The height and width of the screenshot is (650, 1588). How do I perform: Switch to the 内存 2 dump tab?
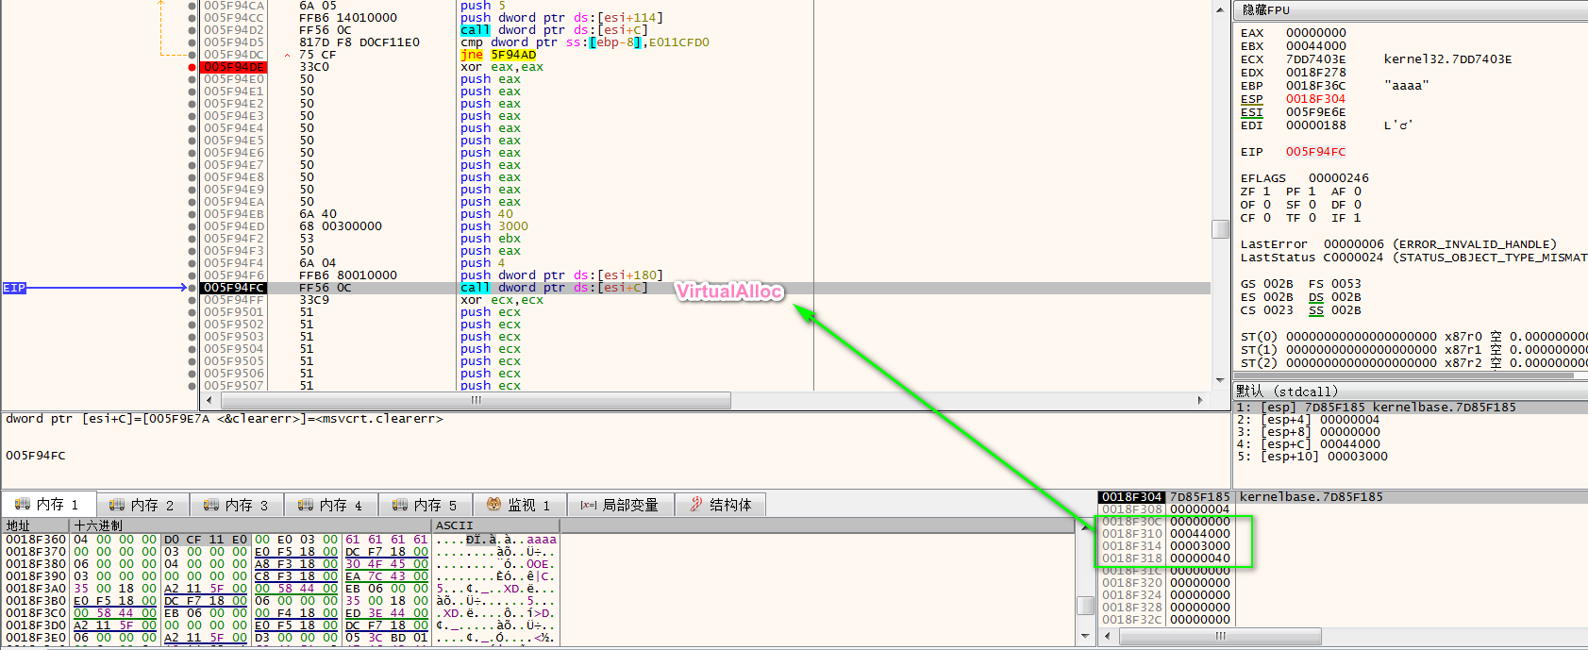[142, 505]
